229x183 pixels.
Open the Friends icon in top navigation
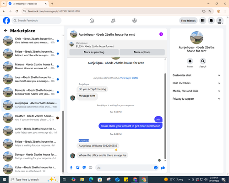(x=113, y=21)
